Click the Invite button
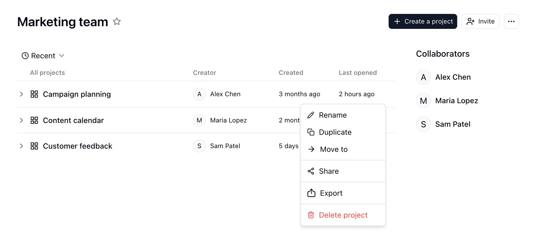Viewport: 536px width, 239px height. point(480,21)
